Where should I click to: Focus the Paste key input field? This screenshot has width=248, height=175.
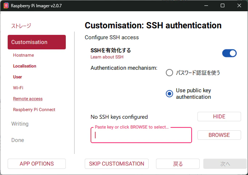point(141,135)
